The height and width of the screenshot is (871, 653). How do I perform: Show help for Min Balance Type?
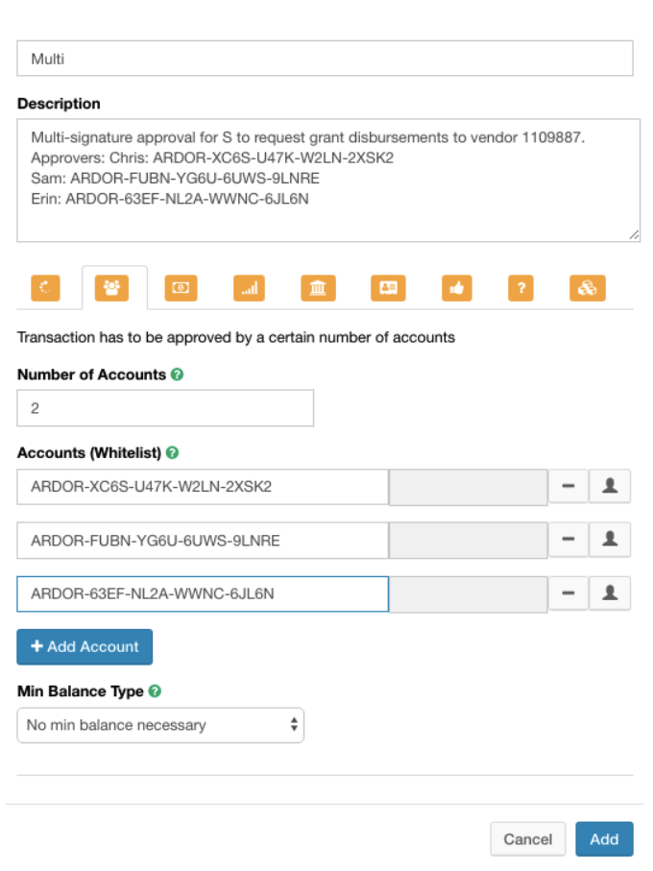point(155,690)
